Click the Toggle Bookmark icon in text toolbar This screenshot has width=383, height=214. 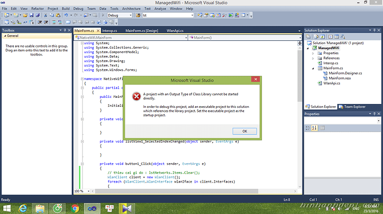coord(68,22)
